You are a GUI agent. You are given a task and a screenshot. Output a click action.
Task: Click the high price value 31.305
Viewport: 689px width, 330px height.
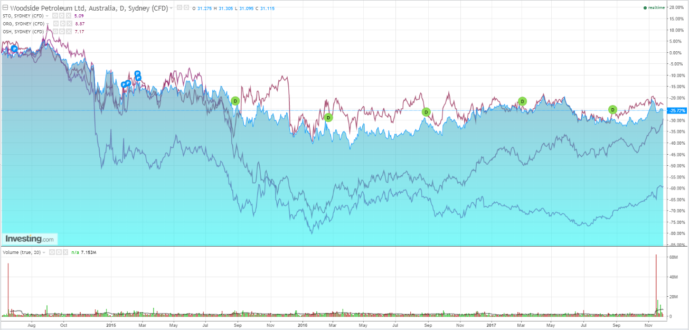pos(226,8)
